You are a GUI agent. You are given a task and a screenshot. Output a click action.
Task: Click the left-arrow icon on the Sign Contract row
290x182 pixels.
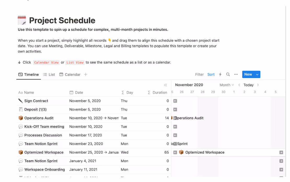pyautogui.click(x=175, y=101)
